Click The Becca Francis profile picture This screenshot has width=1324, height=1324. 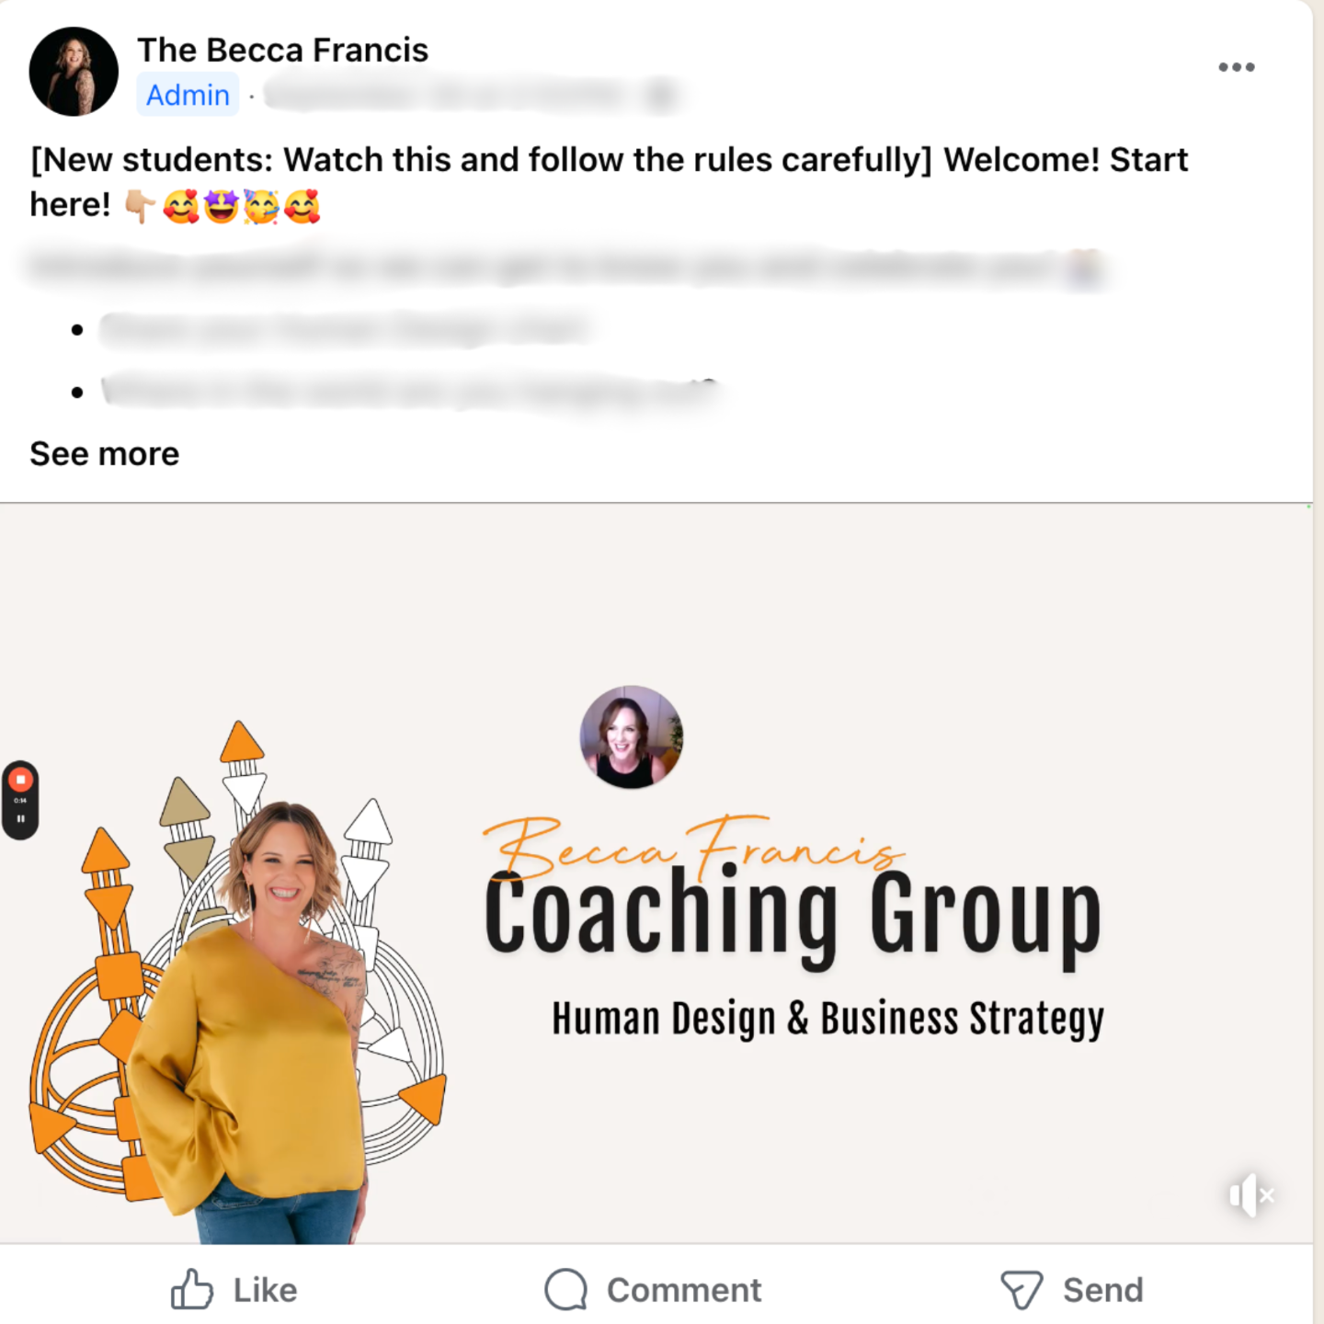pos(74,72)
